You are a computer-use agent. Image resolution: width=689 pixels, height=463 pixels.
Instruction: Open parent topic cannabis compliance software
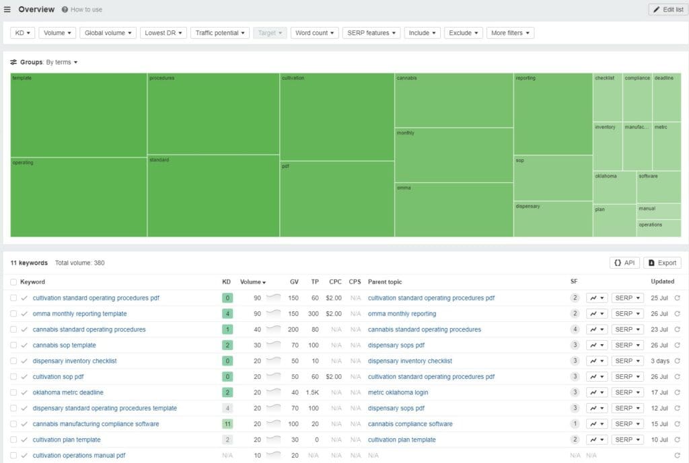[x=410, y=423]
